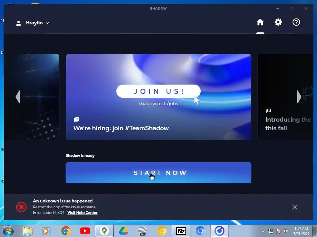This screenshot has width=317, height=237.
Task: Open the 1:57 AM clock and date
Action: pos(301,231)
